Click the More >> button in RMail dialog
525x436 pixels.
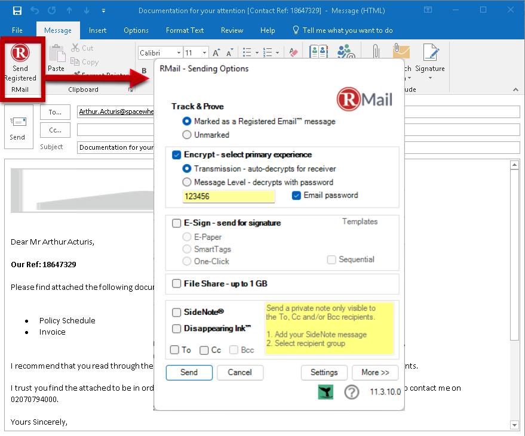click(375, 372)
